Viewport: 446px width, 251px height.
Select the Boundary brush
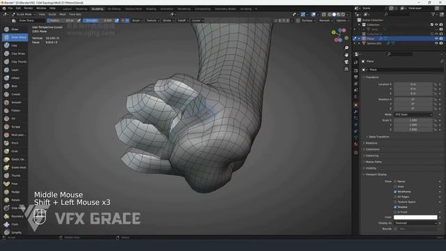tap(15, 216)
